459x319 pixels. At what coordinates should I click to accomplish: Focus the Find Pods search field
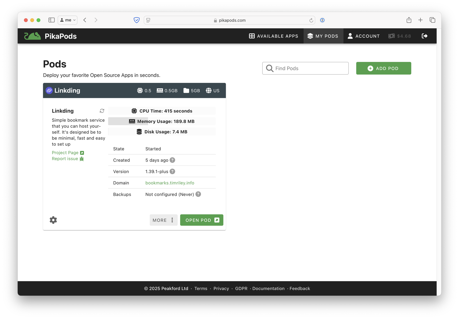[305, 68]
